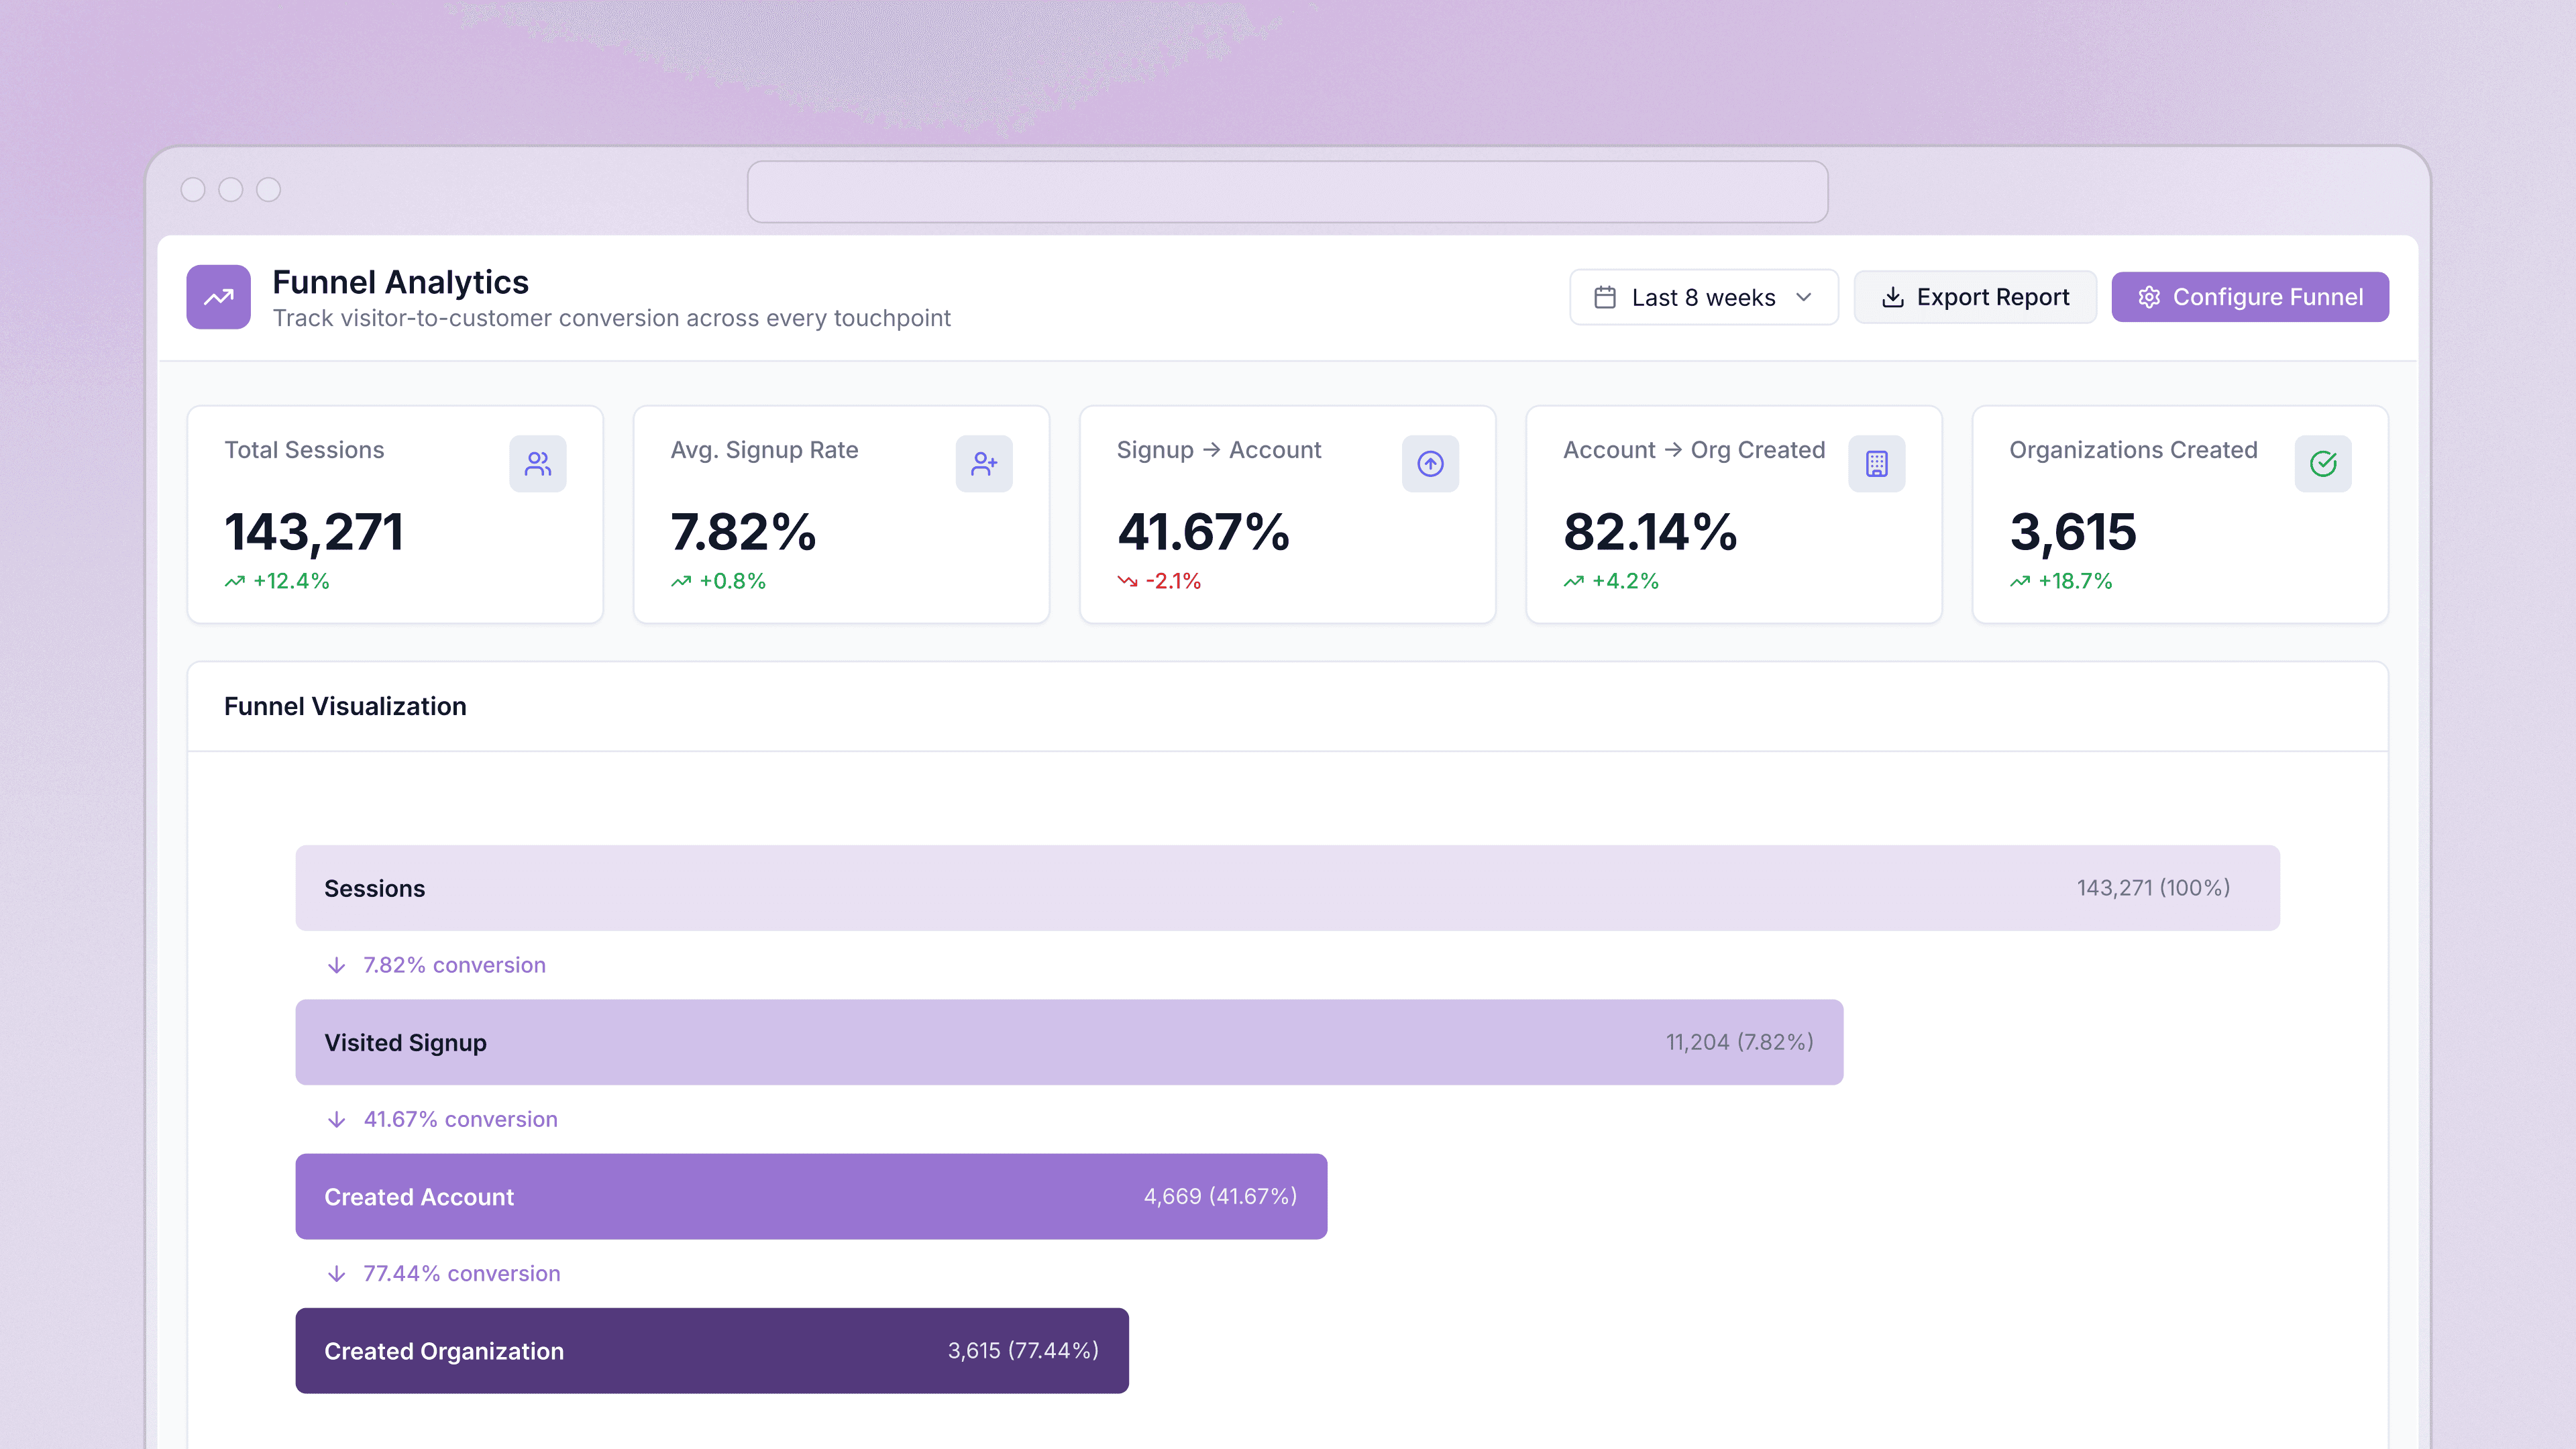Click the Export Report button
Screen dimensions: 2576x1449
[1974, 297]
